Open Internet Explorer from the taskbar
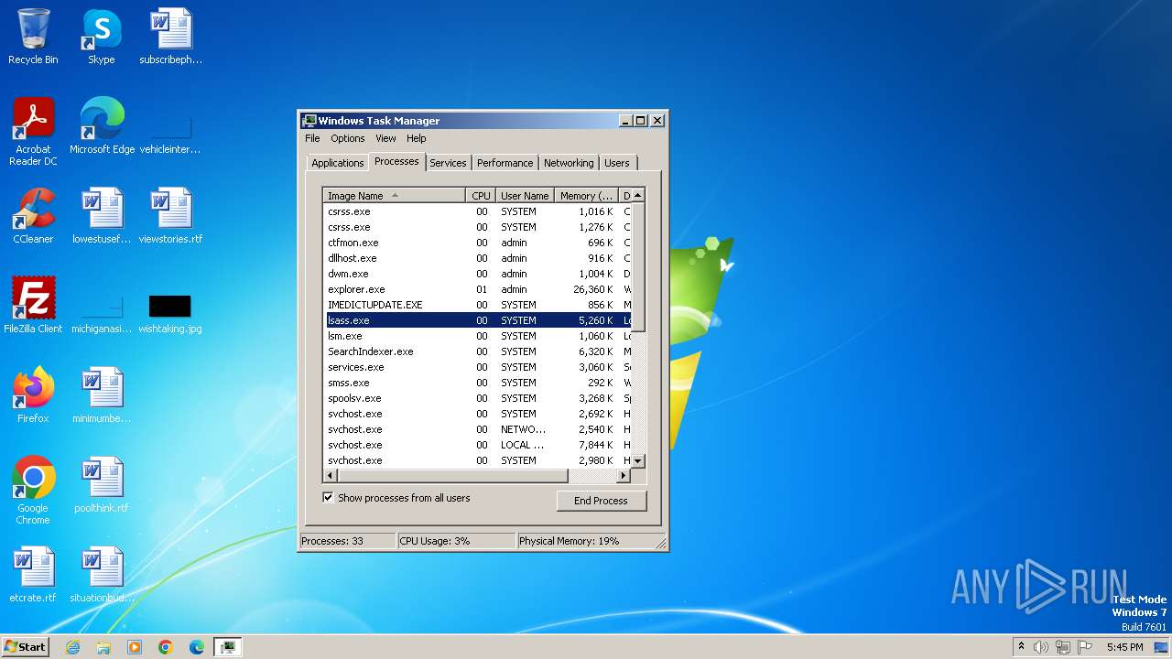Screen dimensions: 1172x659 [72, 647]
